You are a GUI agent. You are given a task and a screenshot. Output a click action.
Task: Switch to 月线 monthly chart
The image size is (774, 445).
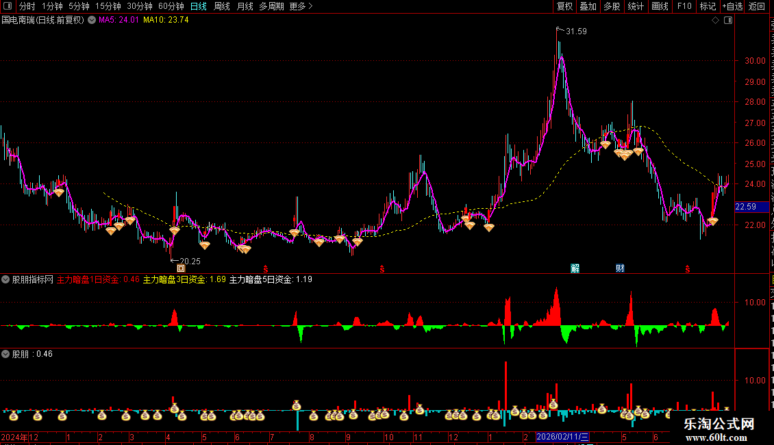245,6
